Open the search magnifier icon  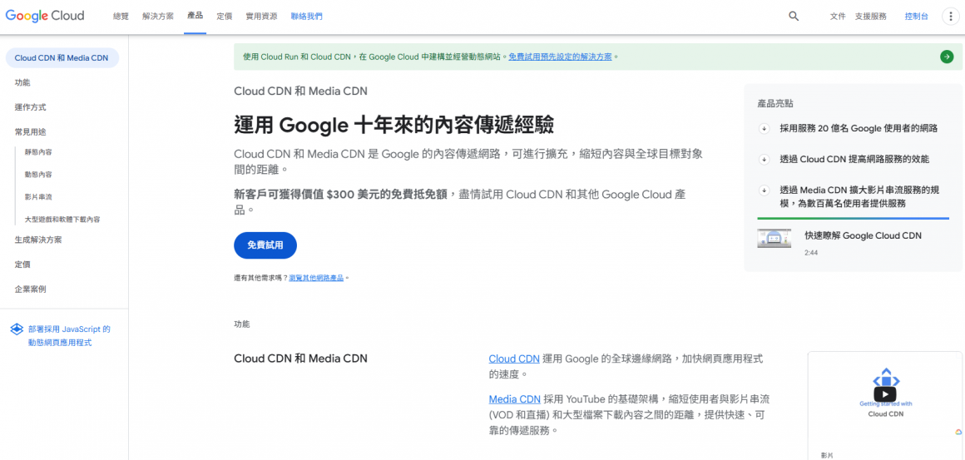[794, 16]
